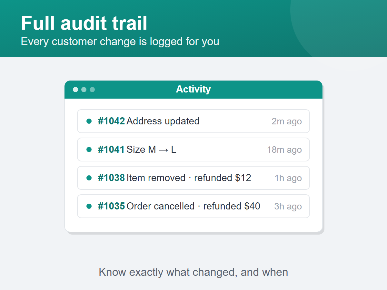The image size is (387, 290).
Task: Click the 3h ago timestamp
Action: (288, 207)
